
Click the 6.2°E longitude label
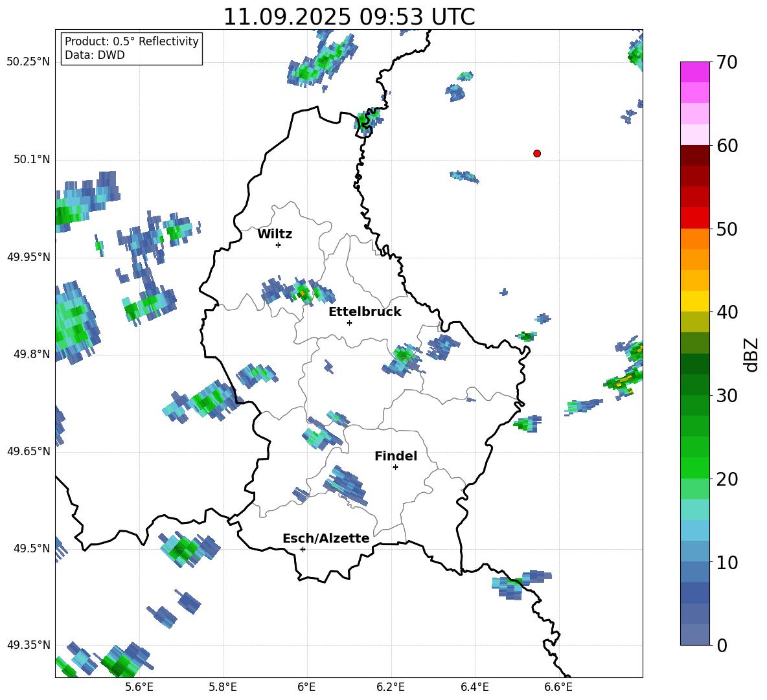click(391, 687)
